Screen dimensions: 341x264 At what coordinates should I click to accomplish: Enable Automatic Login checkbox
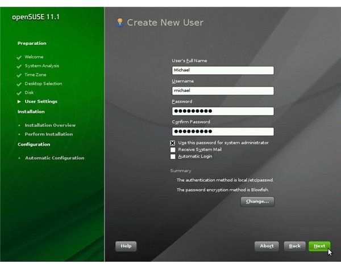(x=173, y=156)
